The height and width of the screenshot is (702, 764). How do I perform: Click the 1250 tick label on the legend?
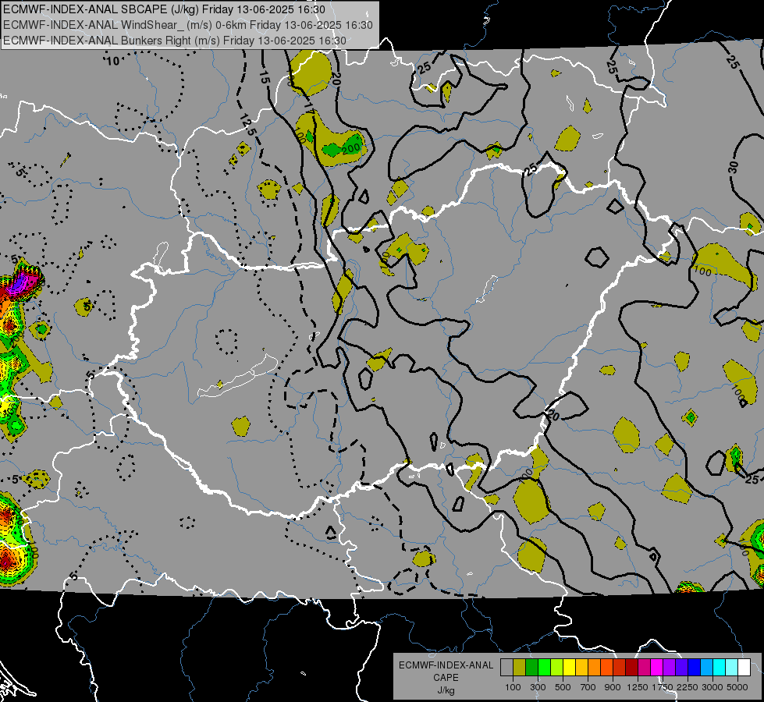click(x=638, y=687)
